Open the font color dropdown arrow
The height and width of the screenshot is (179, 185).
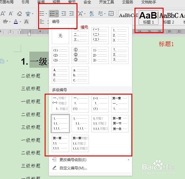pos(20,22)
